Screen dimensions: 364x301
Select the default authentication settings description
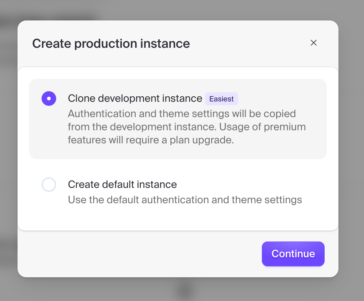coord(185,200)
